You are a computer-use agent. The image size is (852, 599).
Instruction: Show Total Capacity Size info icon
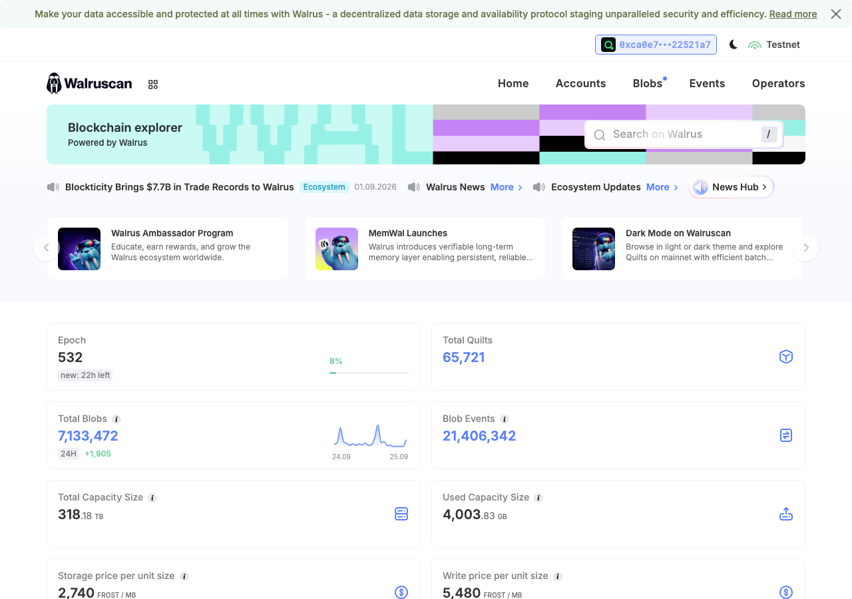coord(152,498)
